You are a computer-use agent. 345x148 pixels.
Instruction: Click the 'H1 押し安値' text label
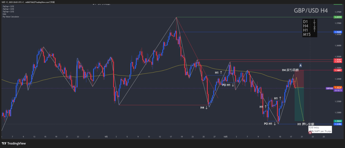click(305, 124)
